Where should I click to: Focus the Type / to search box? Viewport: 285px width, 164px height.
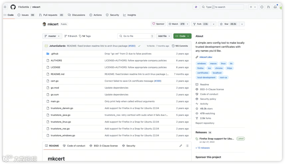[x=222, y=7]
